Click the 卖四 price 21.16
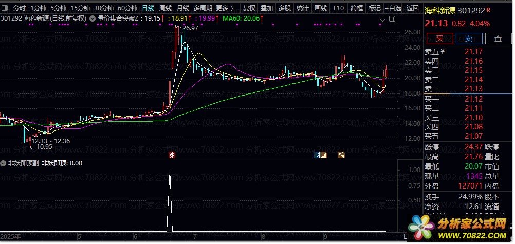Image resolution: width=515 pixels, height=244 pixels. 473,61
